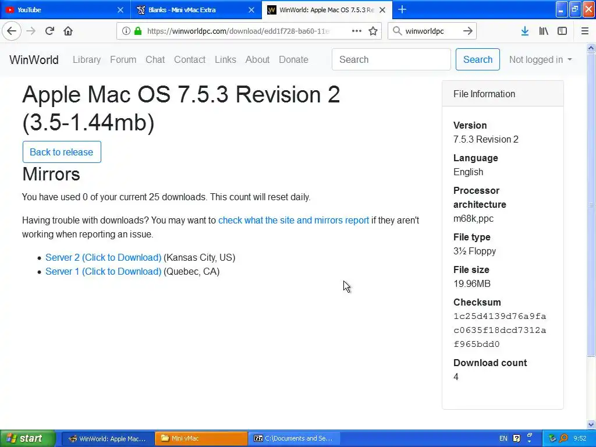This screenshot has height=447, width=596.
Task: Open the Forum nav item
Action: point(123,60)
